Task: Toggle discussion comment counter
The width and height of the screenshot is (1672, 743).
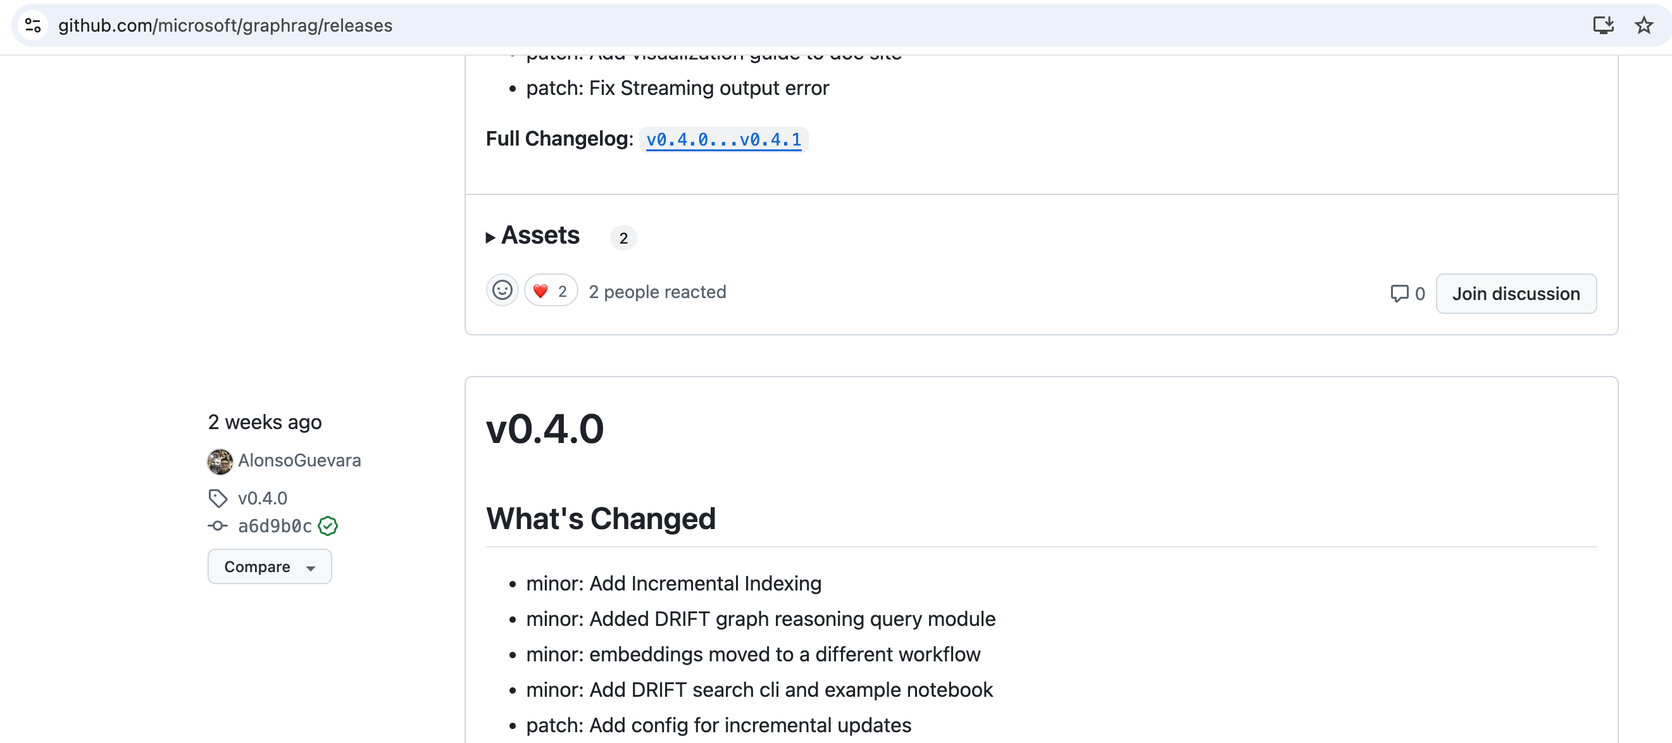Action: tap(1407, 293)
